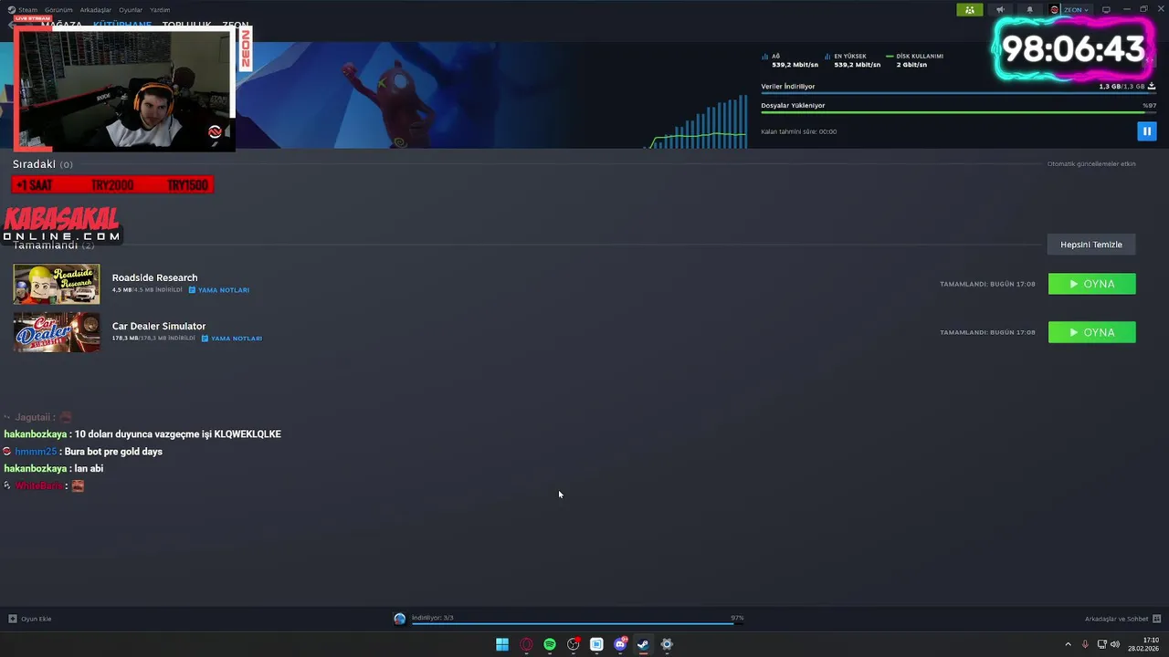Open the notifications bell
The height and width of the screenshot is (657, 1169).
[1029, 10]
